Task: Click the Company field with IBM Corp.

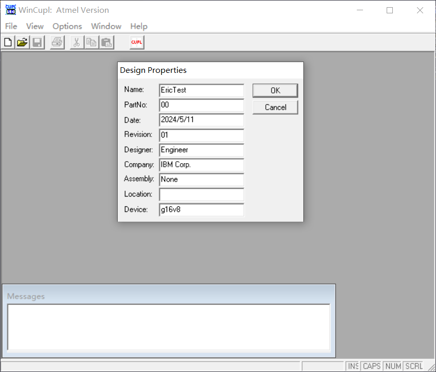Action: pyautogui.click(x=202, y=165)
